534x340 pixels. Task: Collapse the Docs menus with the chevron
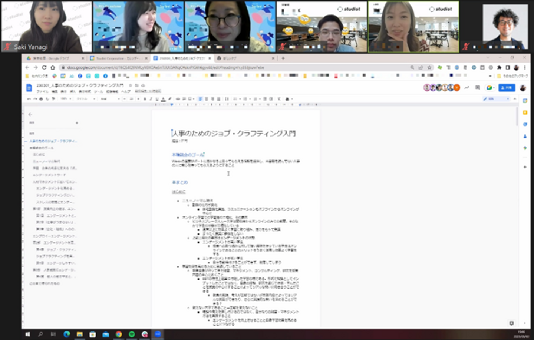pyautogui.click(x=515, y=99)
